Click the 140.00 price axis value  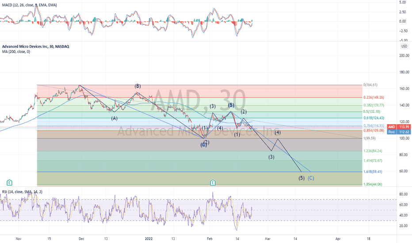(404, 105)
